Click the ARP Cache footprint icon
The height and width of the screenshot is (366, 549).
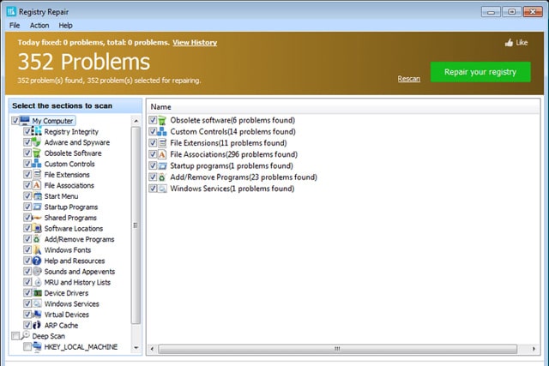[x=37, y=325]
